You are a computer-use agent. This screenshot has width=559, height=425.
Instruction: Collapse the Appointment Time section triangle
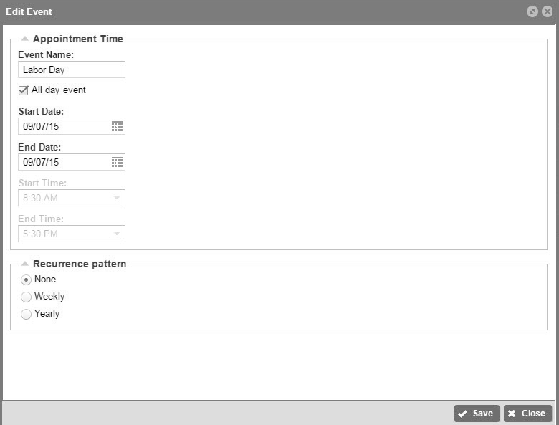[x=24, y=39]
